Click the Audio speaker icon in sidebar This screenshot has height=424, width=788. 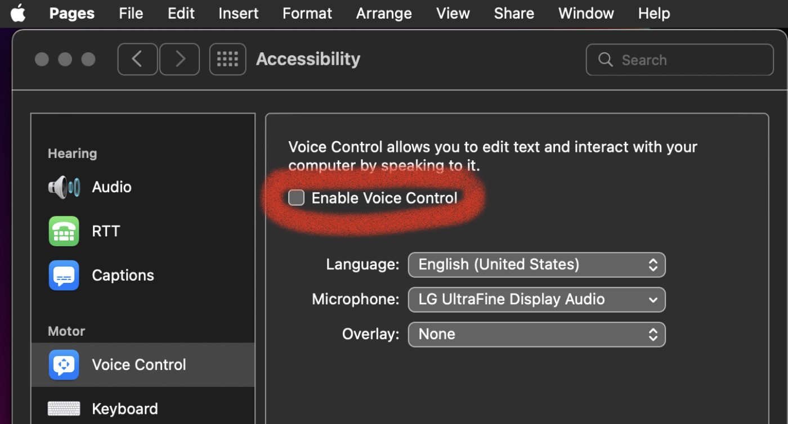click(x=64, y=187)
